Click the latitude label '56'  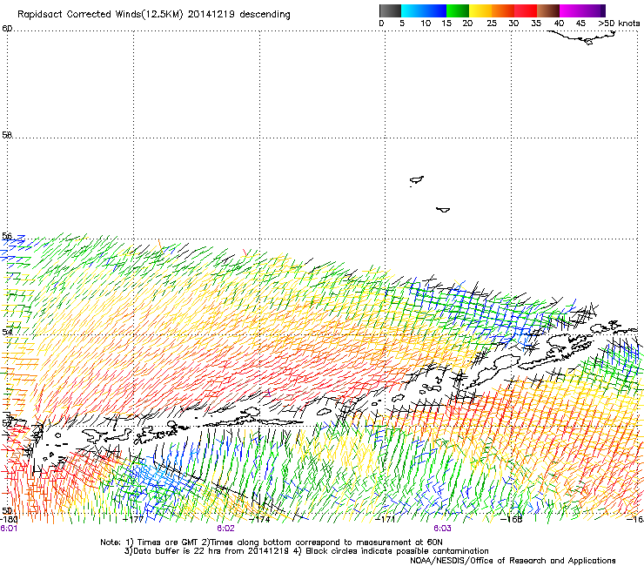click(x=7, y=236)
